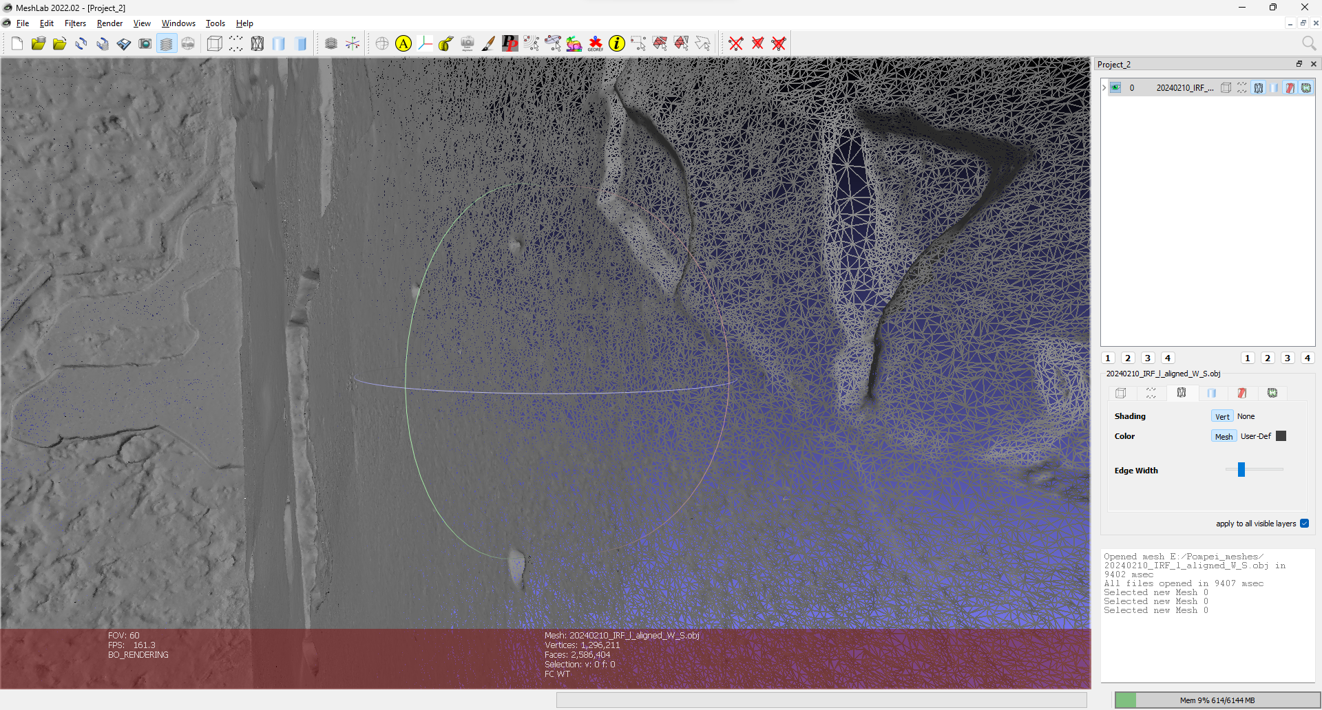Click the Open Project folder icon
Viewport: 1322px width, 710px height.
(39, 44)
